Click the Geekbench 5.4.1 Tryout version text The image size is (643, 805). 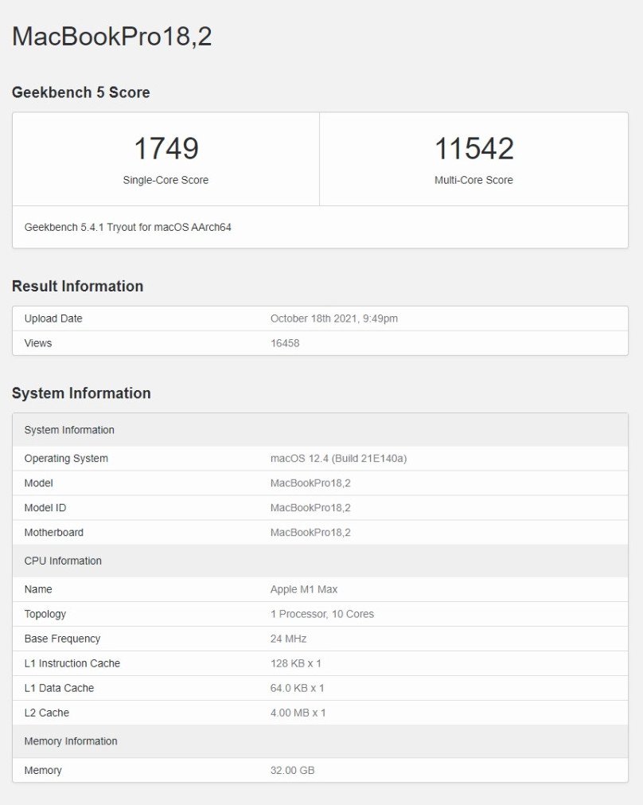[127, 227]
